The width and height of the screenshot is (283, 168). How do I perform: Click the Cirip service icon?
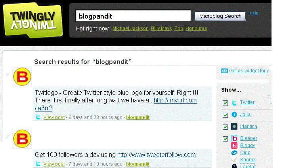coord(234,153)
